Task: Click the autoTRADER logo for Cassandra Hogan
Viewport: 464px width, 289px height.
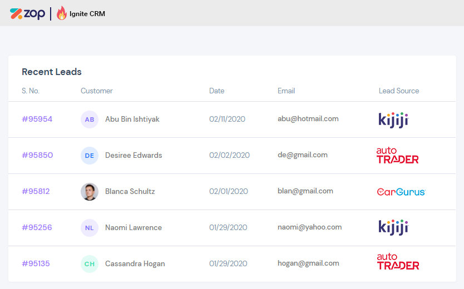Action: pyautogui.click(x=398, y=262)
